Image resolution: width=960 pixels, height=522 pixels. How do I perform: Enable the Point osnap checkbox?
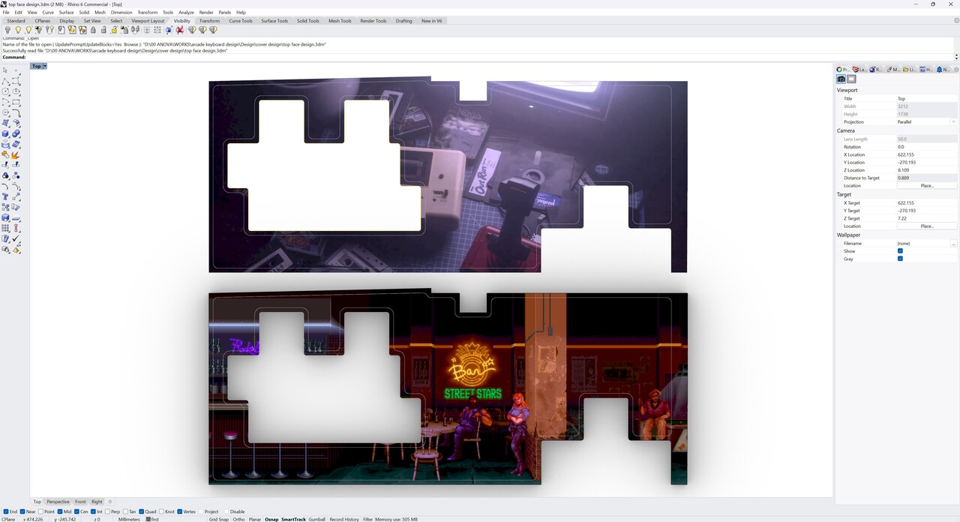[40, 511]
